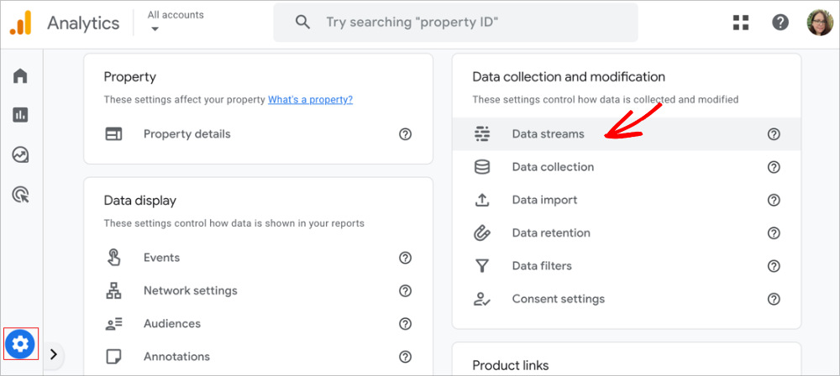Show help for Audiences

coord(406,323)
